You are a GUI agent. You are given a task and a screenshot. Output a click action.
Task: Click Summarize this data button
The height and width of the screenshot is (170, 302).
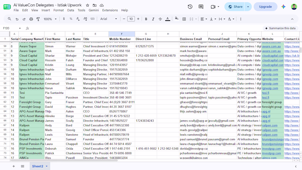pyautogui.click(x=280, y=28)
